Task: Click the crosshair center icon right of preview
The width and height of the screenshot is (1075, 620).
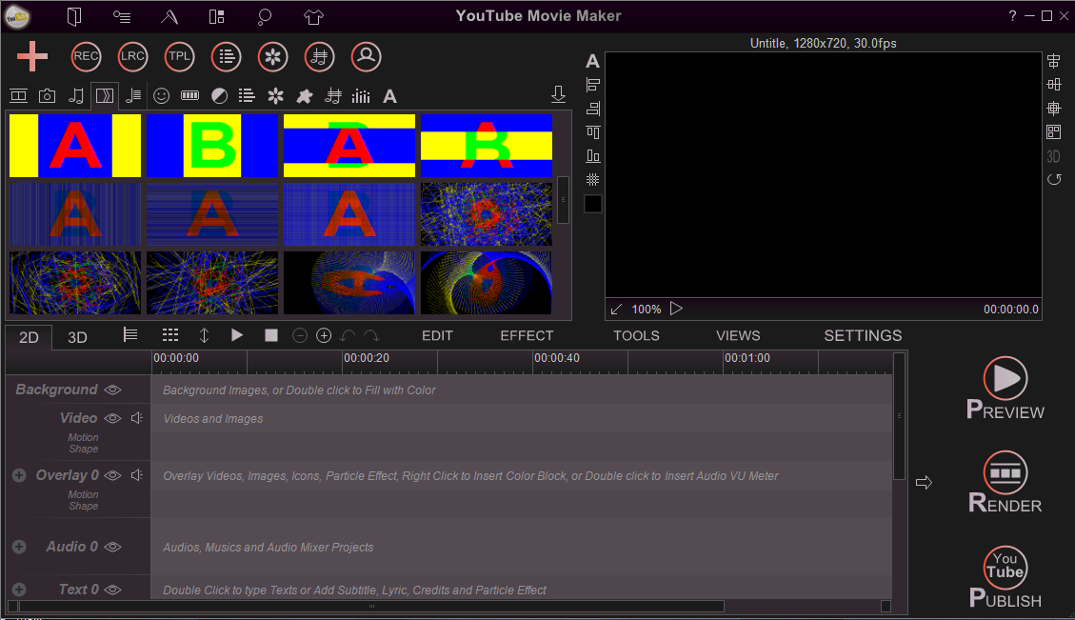Action: point(1054,109)
